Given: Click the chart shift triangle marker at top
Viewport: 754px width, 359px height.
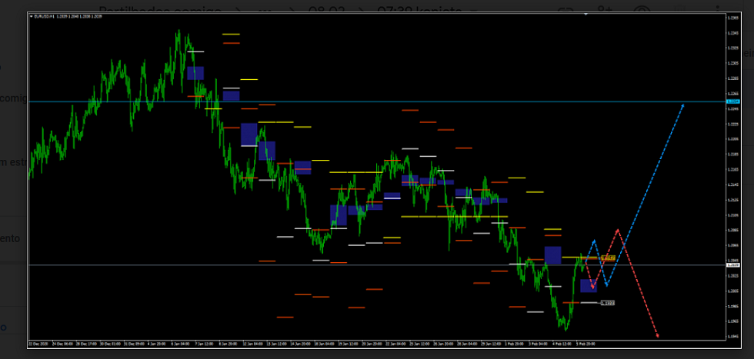Looking at the screenshot, I should pyautogui.click(x=586, y=15).
